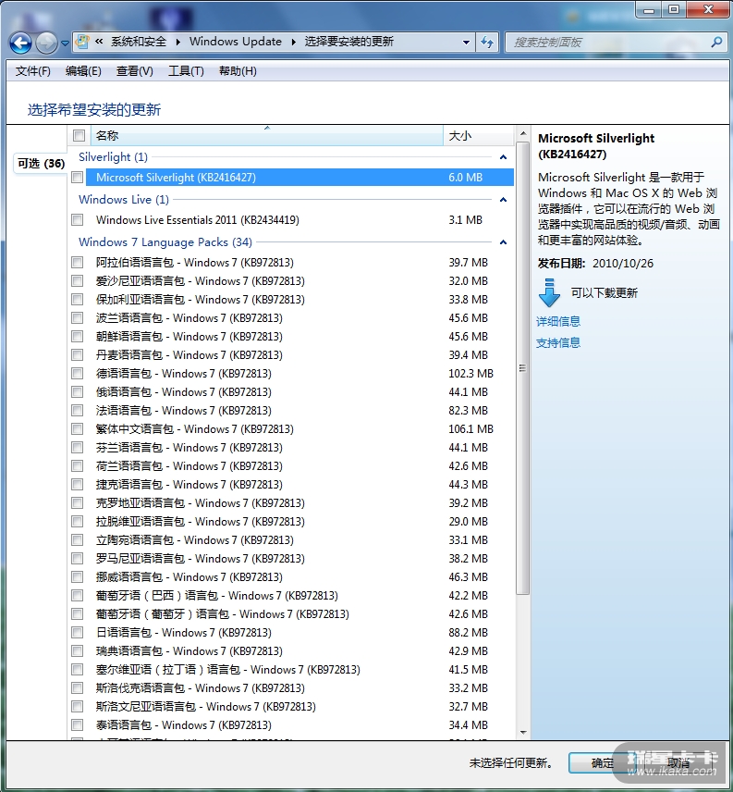Click the scroll up arrow of the list
The image size is (733, 792).
pyautogui.click(x=522, y=133)
